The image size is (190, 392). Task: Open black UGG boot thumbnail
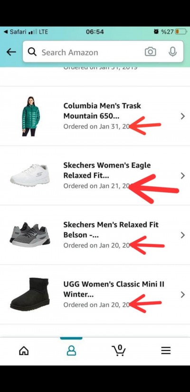[x=30, y=295]
